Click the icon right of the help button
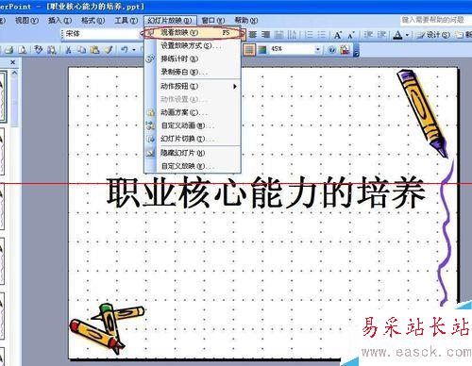 coord(346,50)
